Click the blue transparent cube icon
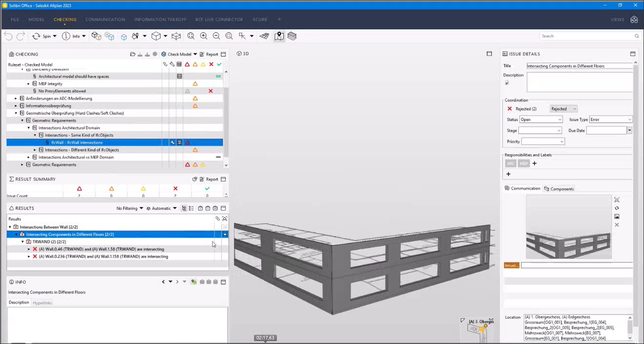This screenshot has height=344, width=644. tap(124, 36)
